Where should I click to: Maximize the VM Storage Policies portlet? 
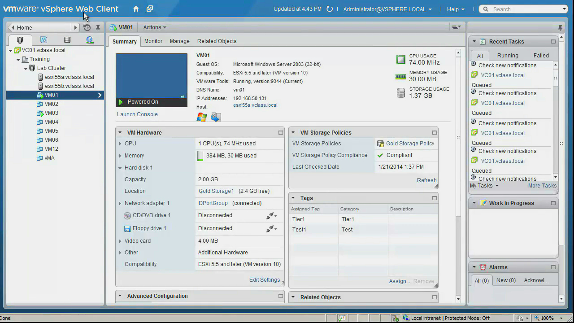click(x=435, y=133)
